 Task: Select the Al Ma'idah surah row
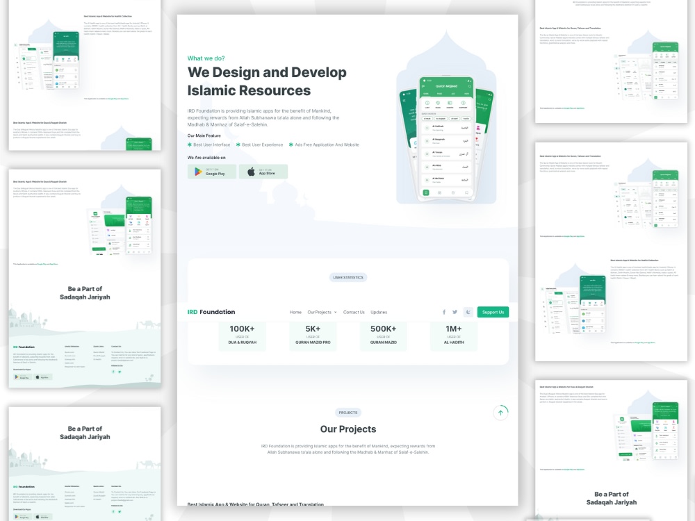(x=446, y=180)
